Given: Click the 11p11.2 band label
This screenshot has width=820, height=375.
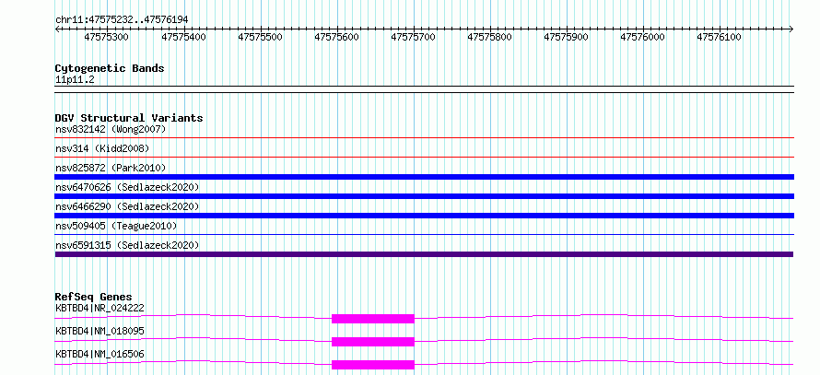Looking at the screenshot, I should pos(75,80).
